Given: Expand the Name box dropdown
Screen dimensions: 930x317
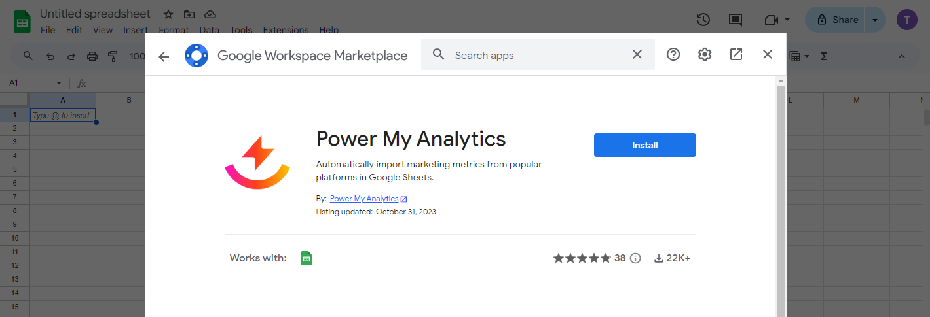Looking at the screenshot, I should point(59,83).
